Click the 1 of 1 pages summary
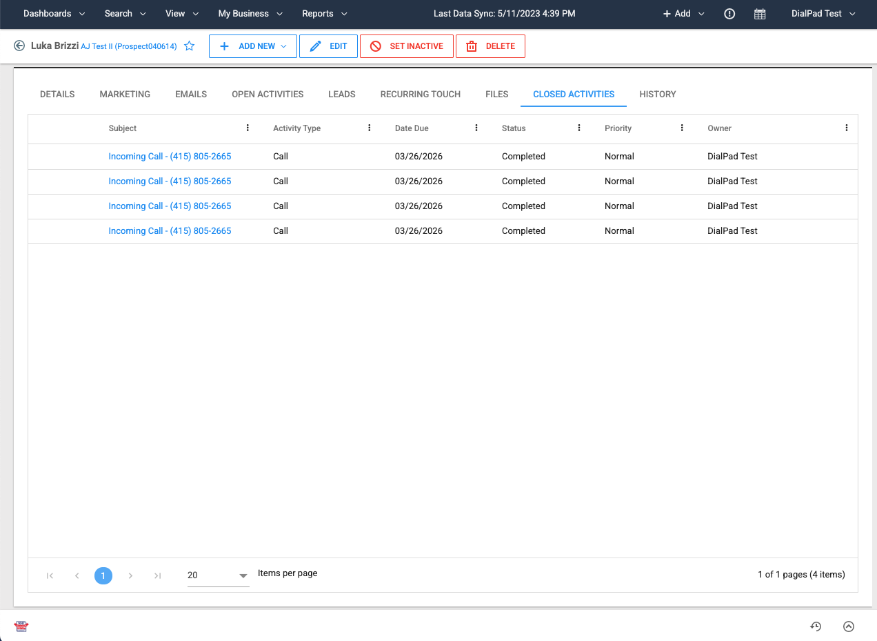Image resolution: width=877 pixels, height=641 pixels. pos(801,574)
